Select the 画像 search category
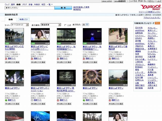Image resolution: width=162 pixels, height=121 pixels. 13,5
